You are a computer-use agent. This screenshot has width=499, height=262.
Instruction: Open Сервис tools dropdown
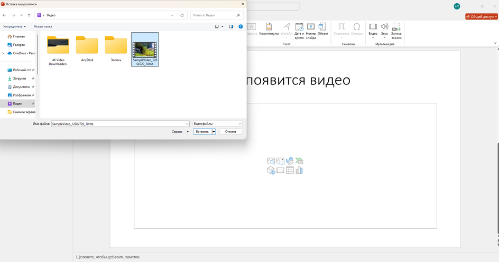point(180,132)
